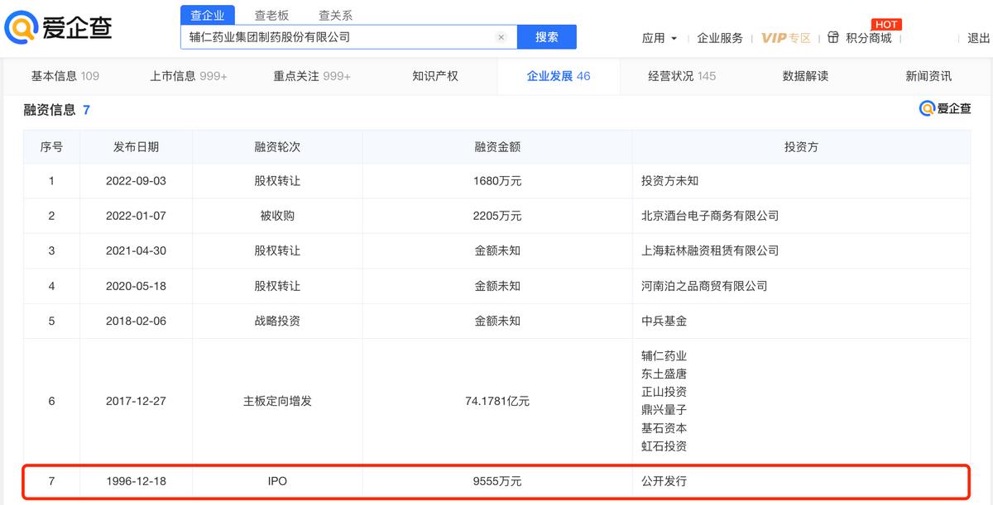Click investor 虹石投资
Viewport: 993px width, 505px height.
coord(664,446)
